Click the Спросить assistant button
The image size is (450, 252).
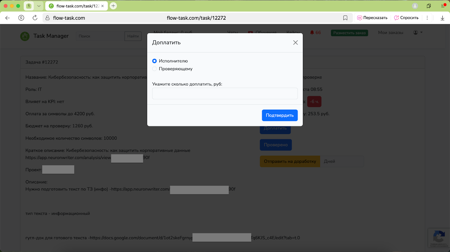coord(406,18)
